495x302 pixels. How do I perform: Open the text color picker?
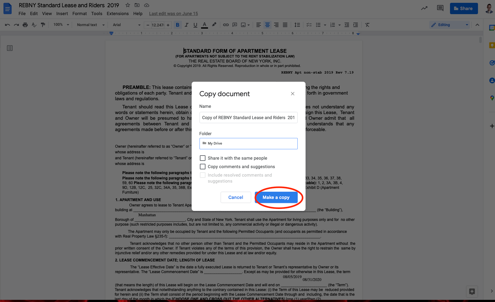click(205, 25)
